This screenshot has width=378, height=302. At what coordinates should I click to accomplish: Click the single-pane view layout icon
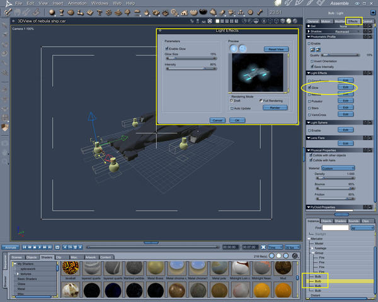pos(217,21)
